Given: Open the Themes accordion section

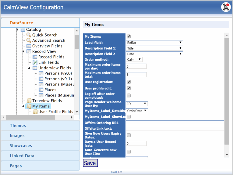Looking at the screenshot, I should [40, 125].
